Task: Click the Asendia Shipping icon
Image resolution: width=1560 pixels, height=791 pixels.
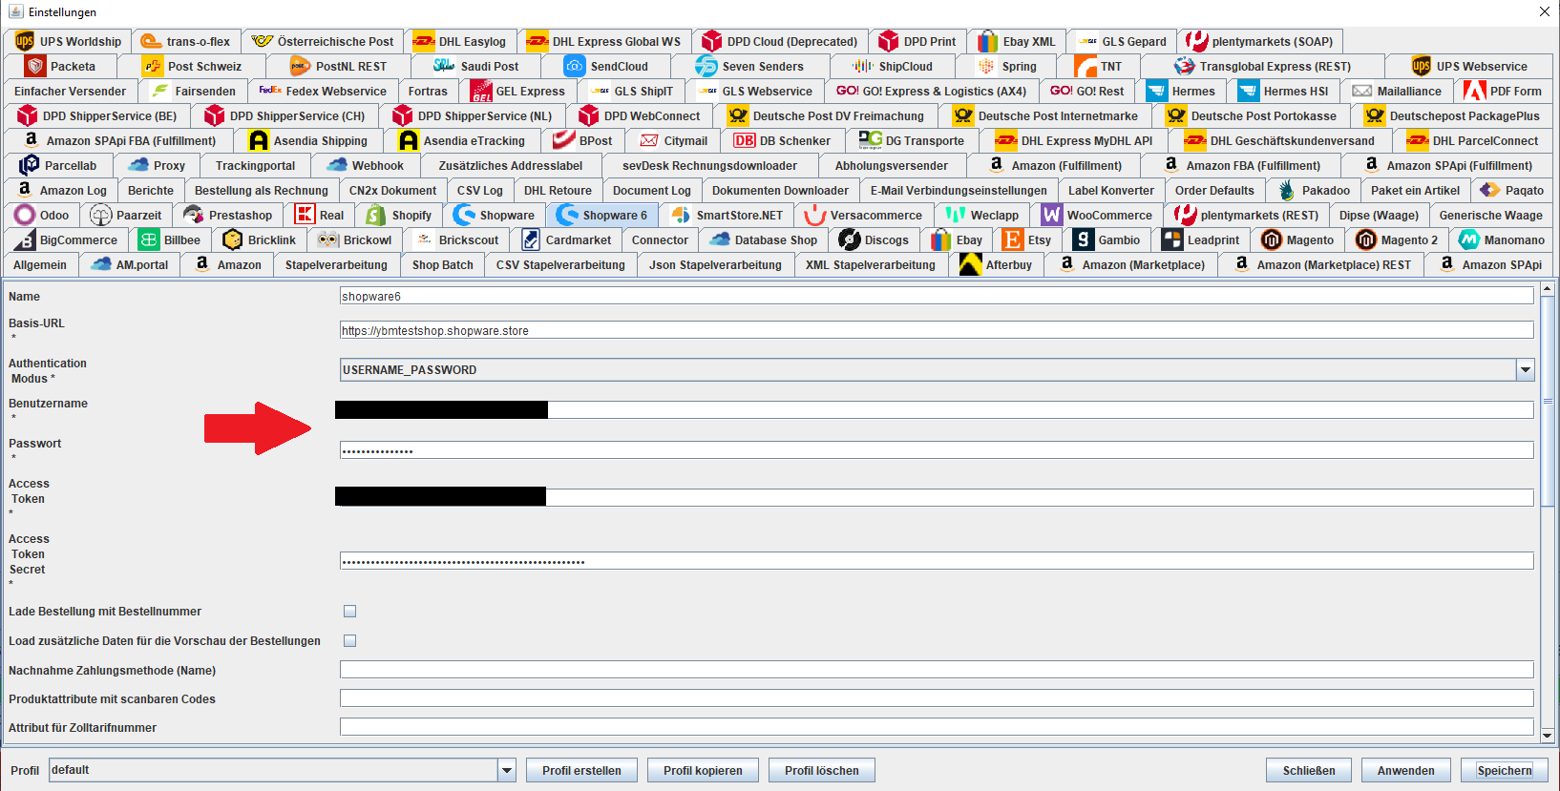Action: pyautogui.click(x=259, y=140)
